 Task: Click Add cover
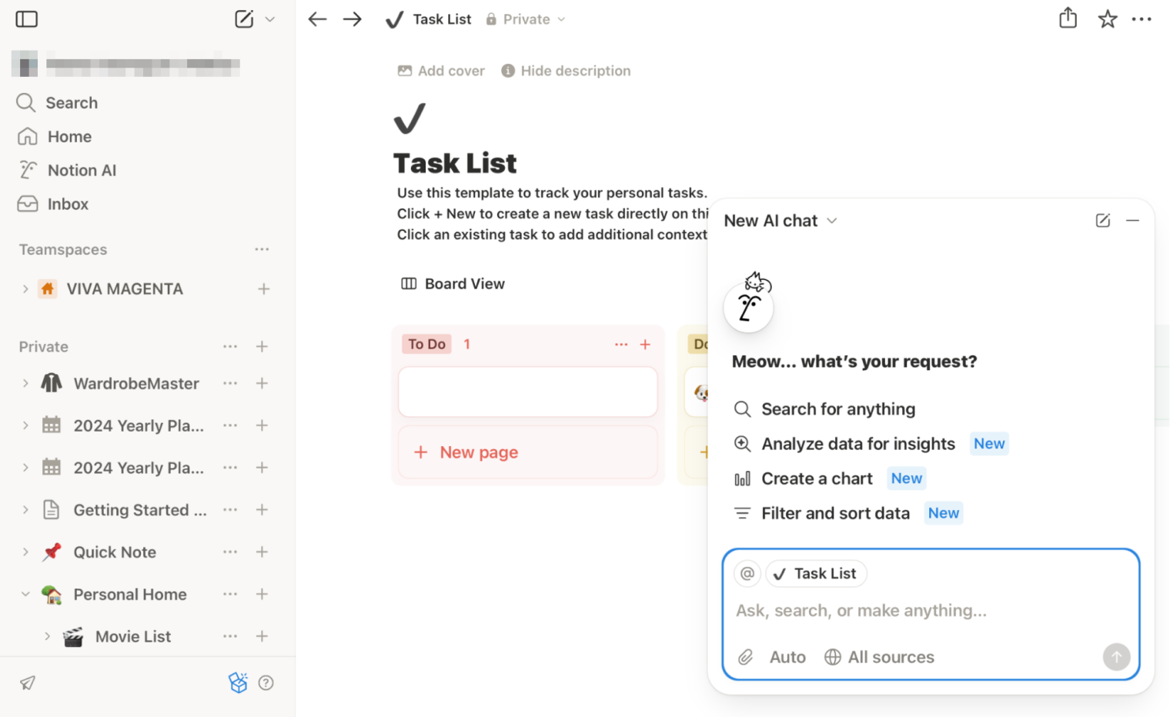[441, 71]
